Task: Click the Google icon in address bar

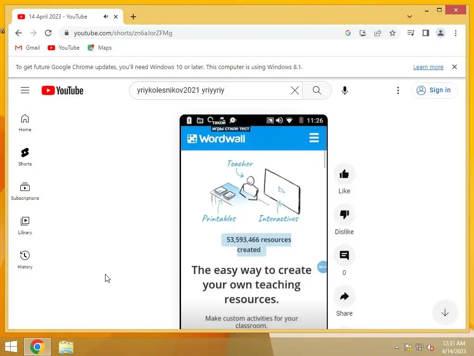Action: tap(348, 33)
